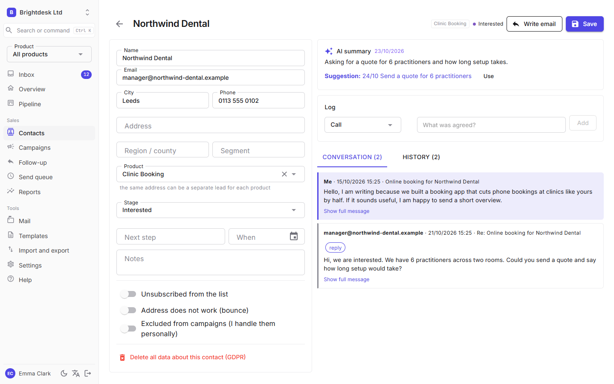This screenshot has width=614, height=384.
Task: Toggle Unsubscribed from the list switch
Action: click(128, 294)
